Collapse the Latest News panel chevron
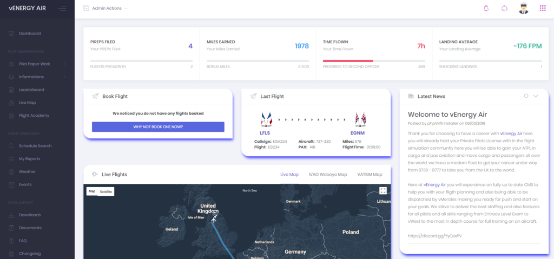 pos(536,96)
